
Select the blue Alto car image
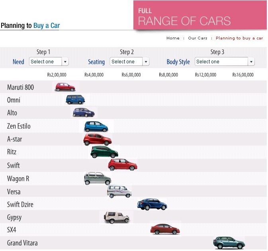(84, 112)
